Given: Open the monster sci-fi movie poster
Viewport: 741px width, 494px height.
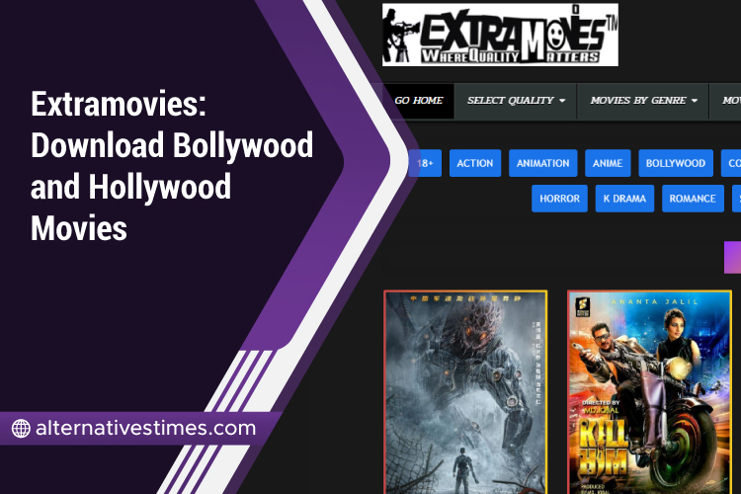Looking at the screenshot, I should click(x=465, y=392).
